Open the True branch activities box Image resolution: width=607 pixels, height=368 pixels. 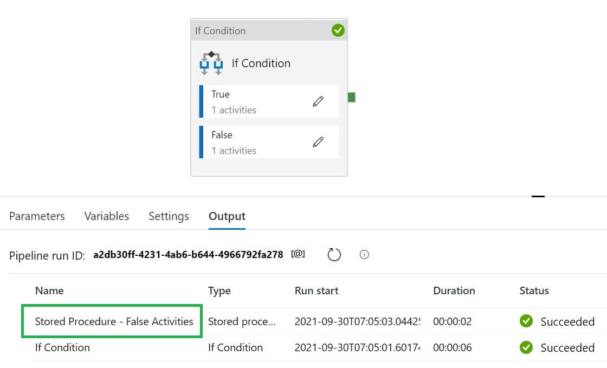[255, 101]
